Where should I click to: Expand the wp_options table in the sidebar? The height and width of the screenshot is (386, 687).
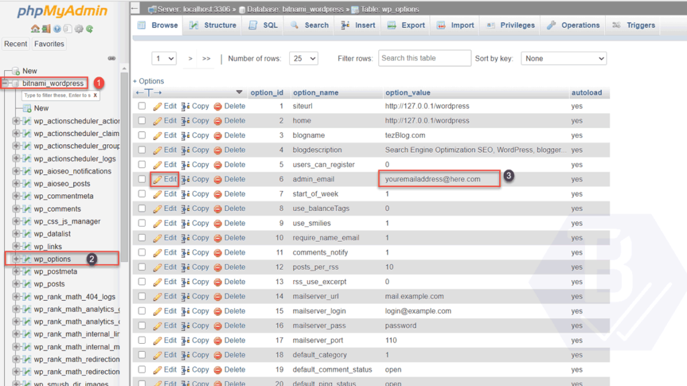[15, 257]
